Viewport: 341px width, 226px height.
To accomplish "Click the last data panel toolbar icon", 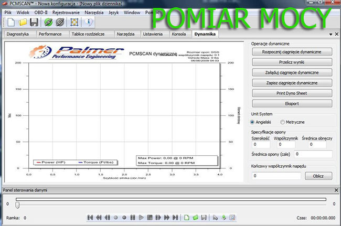I will point(232,218).
